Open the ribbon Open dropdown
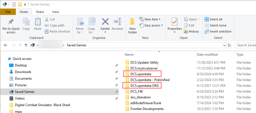The height and width of the screenshot is (113, 256). pos(192,19)
